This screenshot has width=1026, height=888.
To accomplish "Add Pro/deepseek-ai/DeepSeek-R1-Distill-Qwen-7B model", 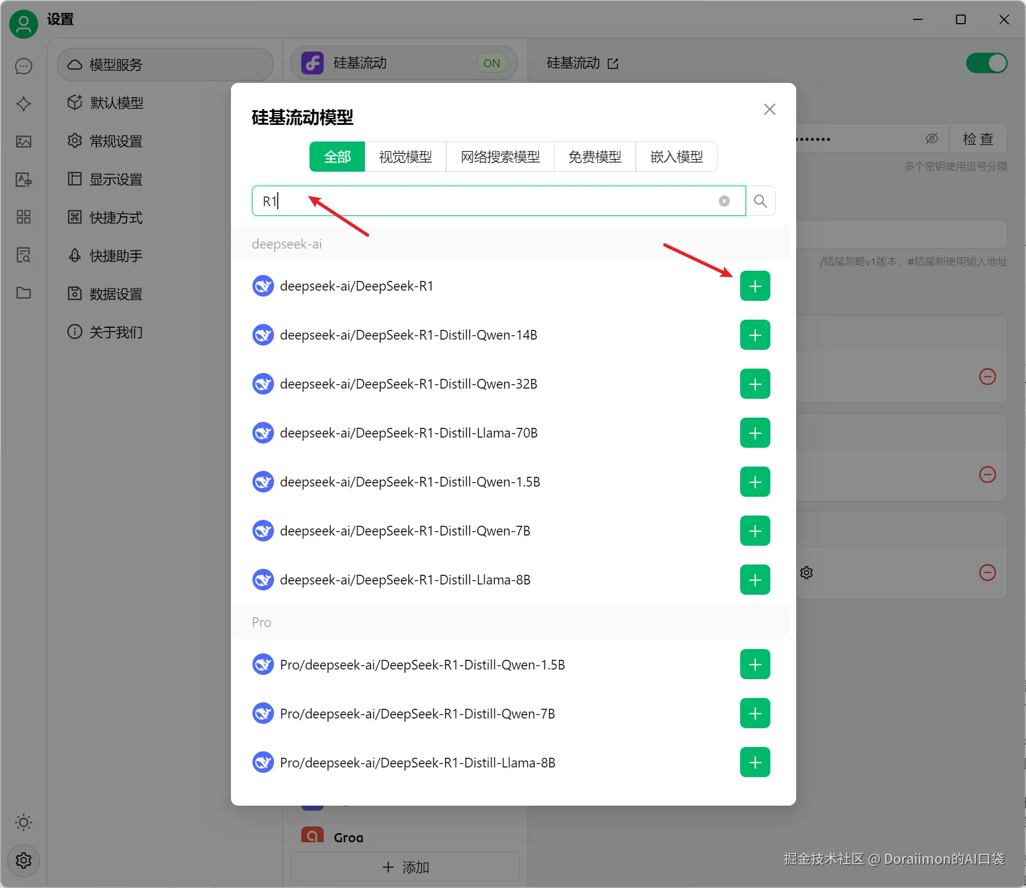I will [755, 714].
